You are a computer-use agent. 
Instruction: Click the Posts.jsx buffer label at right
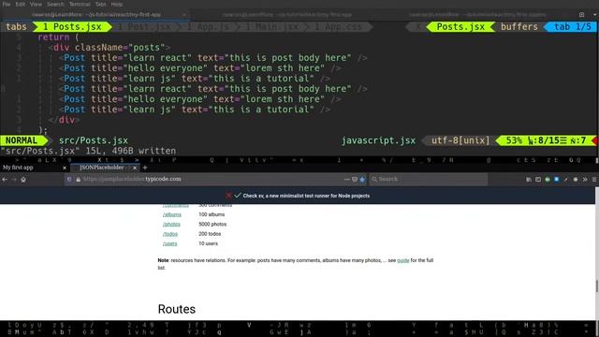460,27
